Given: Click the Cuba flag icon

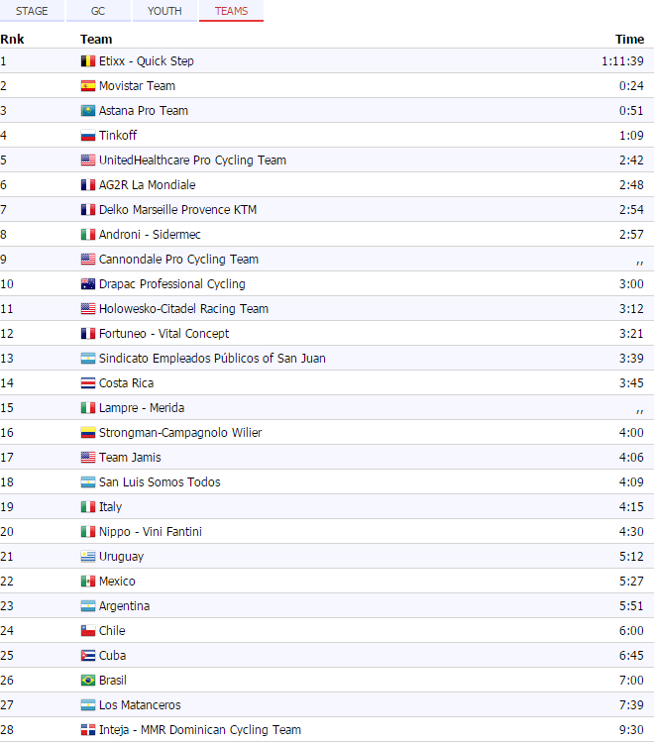Looking at the screenshot, I should [x=88, y=655].
